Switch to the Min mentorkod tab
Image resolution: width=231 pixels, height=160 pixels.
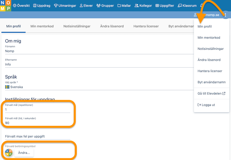point(42,26)
